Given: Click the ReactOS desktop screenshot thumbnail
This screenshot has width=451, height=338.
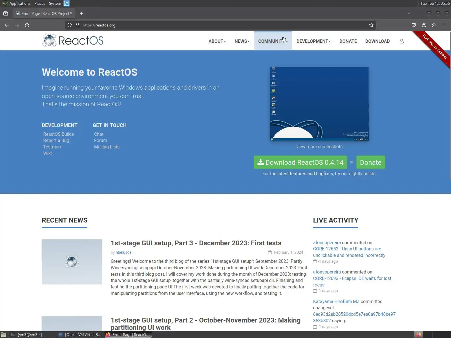Looking at the screenshot, I should point(319,104).
